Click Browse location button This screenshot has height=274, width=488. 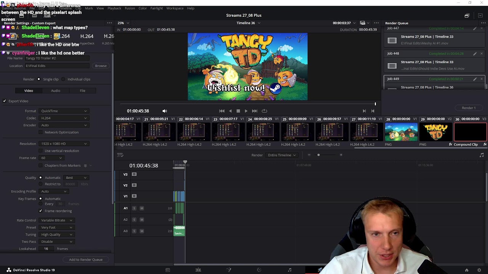pos(101,66)
